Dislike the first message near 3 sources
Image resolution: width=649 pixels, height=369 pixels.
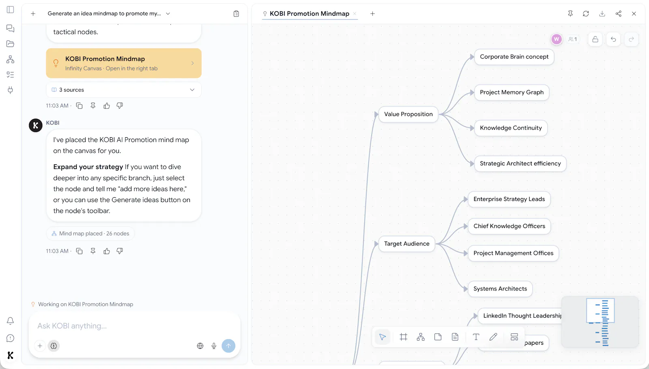tap(120, 106)
